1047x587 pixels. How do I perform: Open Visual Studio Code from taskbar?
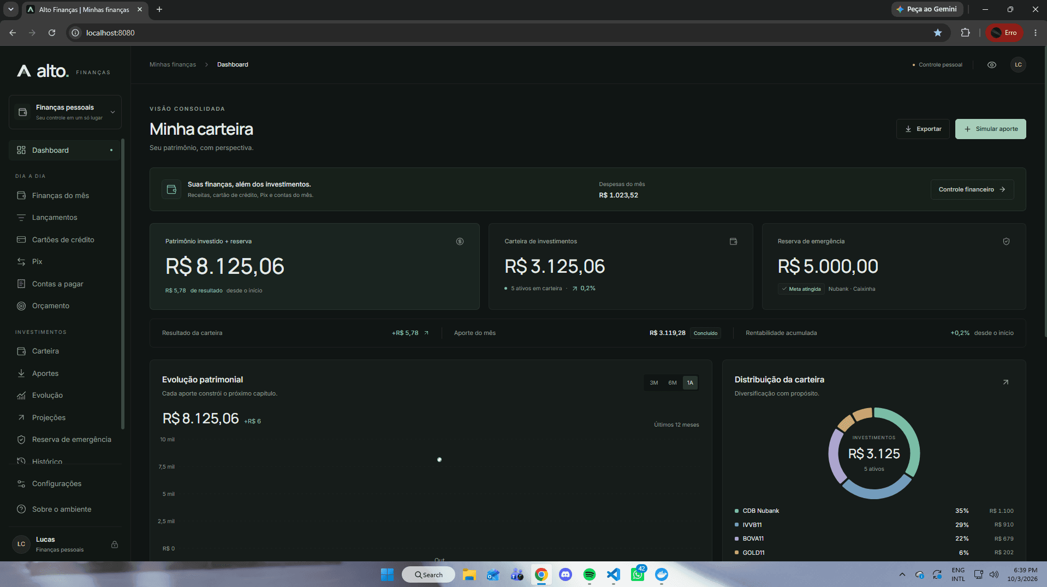(x=614, y=574)
